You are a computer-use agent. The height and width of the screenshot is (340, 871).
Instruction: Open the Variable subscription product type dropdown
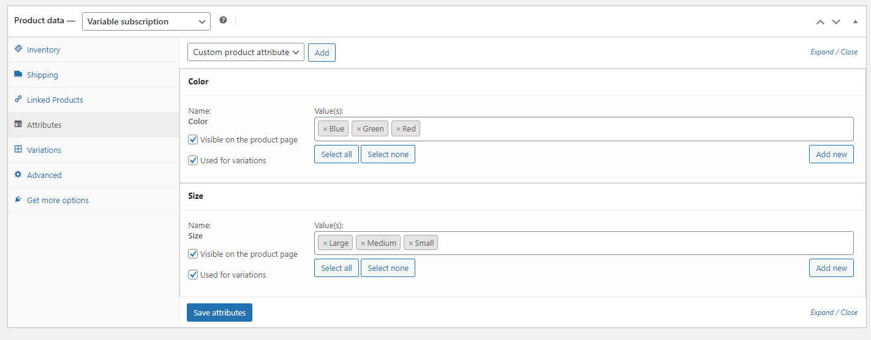pos(146,21)
